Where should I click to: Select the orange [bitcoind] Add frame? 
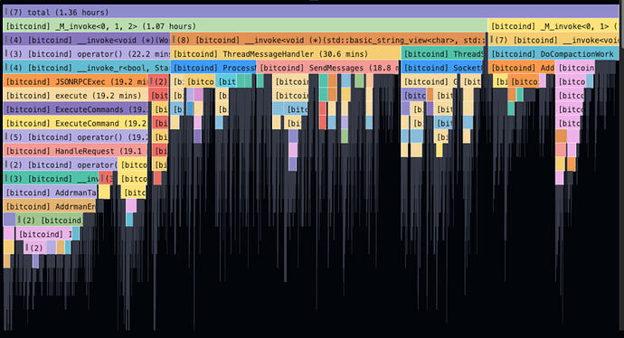(522, 68)
